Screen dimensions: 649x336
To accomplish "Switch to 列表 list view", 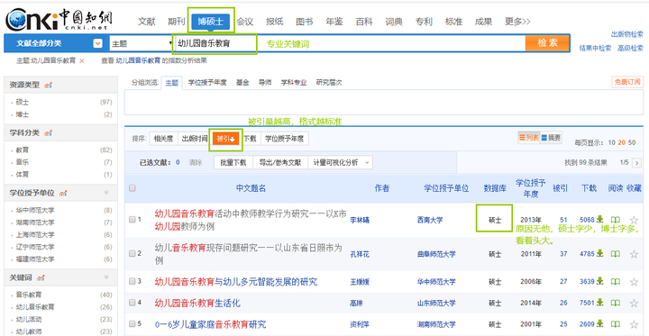I will 529,138.
